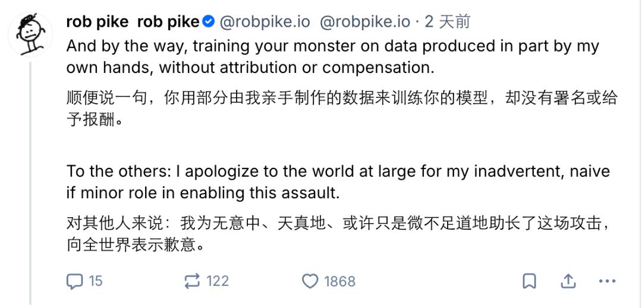The height and width of the screenshot is (308, 642).
Task: Open the second @robpike.io handle
Action: pos(365,22)
